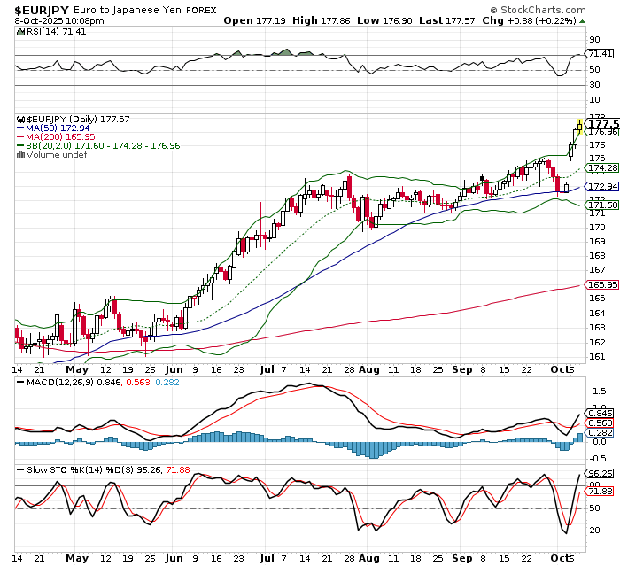Click the 177.5 last price tag
Viewport: 620px width, 566px height.
point(601,124)
